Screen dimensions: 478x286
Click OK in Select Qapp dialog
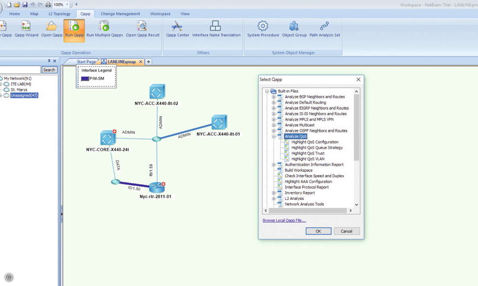coord(318,231)
